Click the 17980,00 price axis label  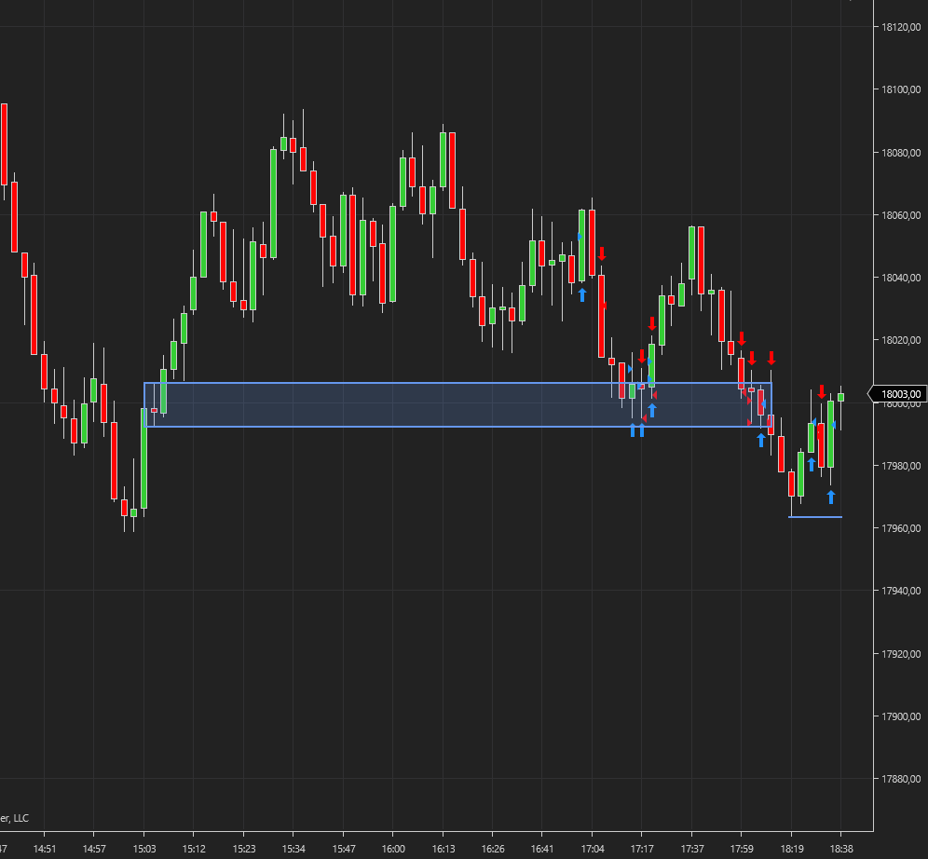[x=901, y=466]
